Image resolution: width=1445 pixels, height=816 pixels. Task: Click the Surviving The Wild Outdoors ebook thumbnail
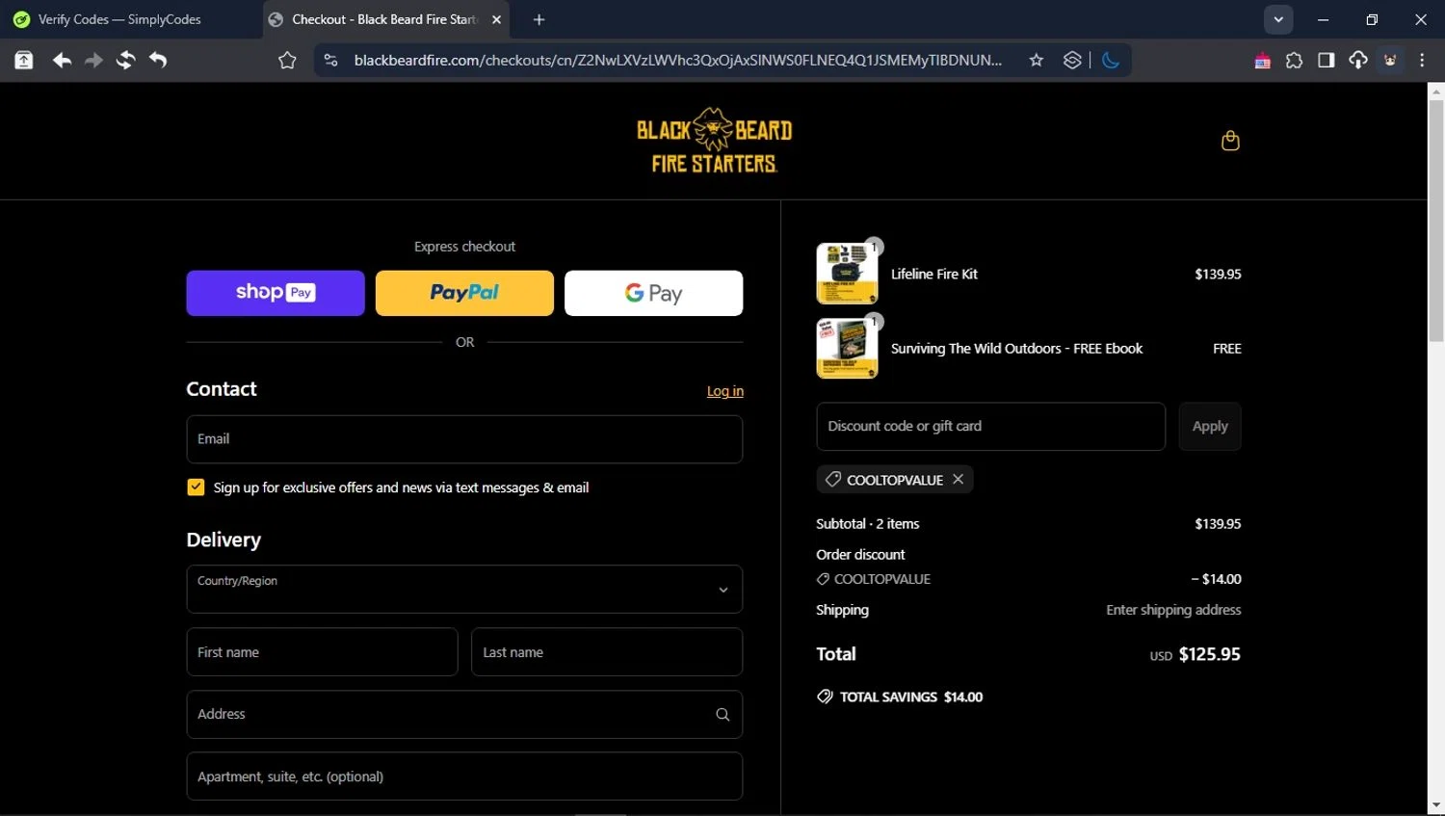tap(847, 348)
